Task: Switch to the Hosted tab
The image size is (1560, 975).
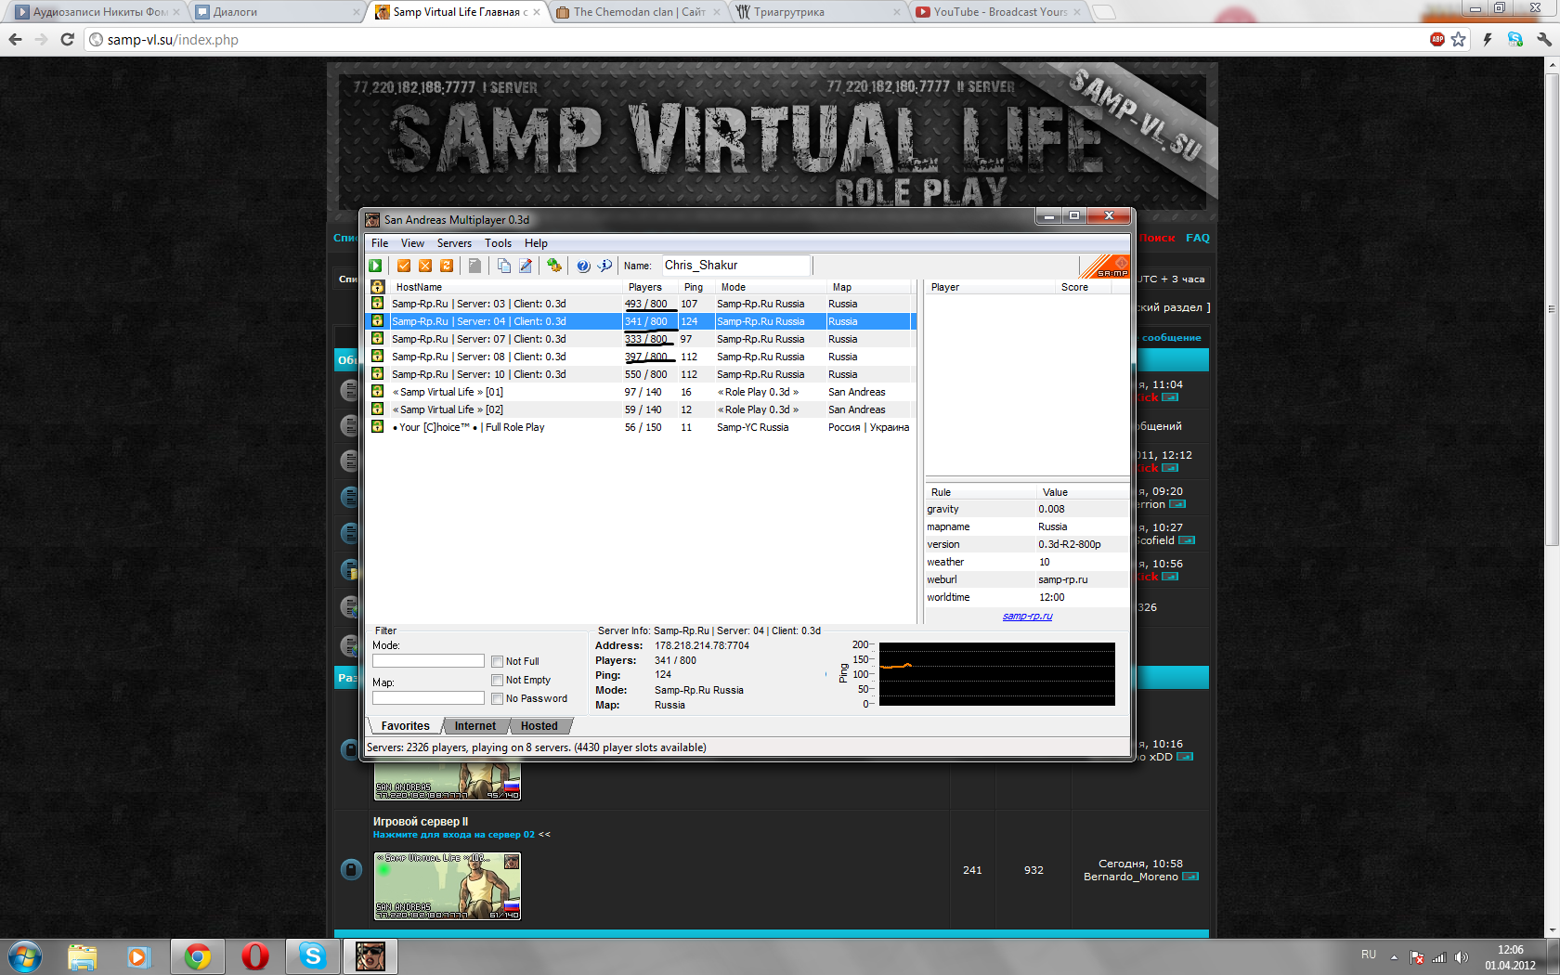Action: click(x=539, y=726)
